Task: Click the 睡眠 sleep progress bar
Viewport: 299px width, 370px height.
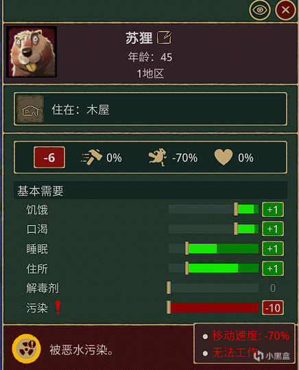Action: click(x=213, y=248)
